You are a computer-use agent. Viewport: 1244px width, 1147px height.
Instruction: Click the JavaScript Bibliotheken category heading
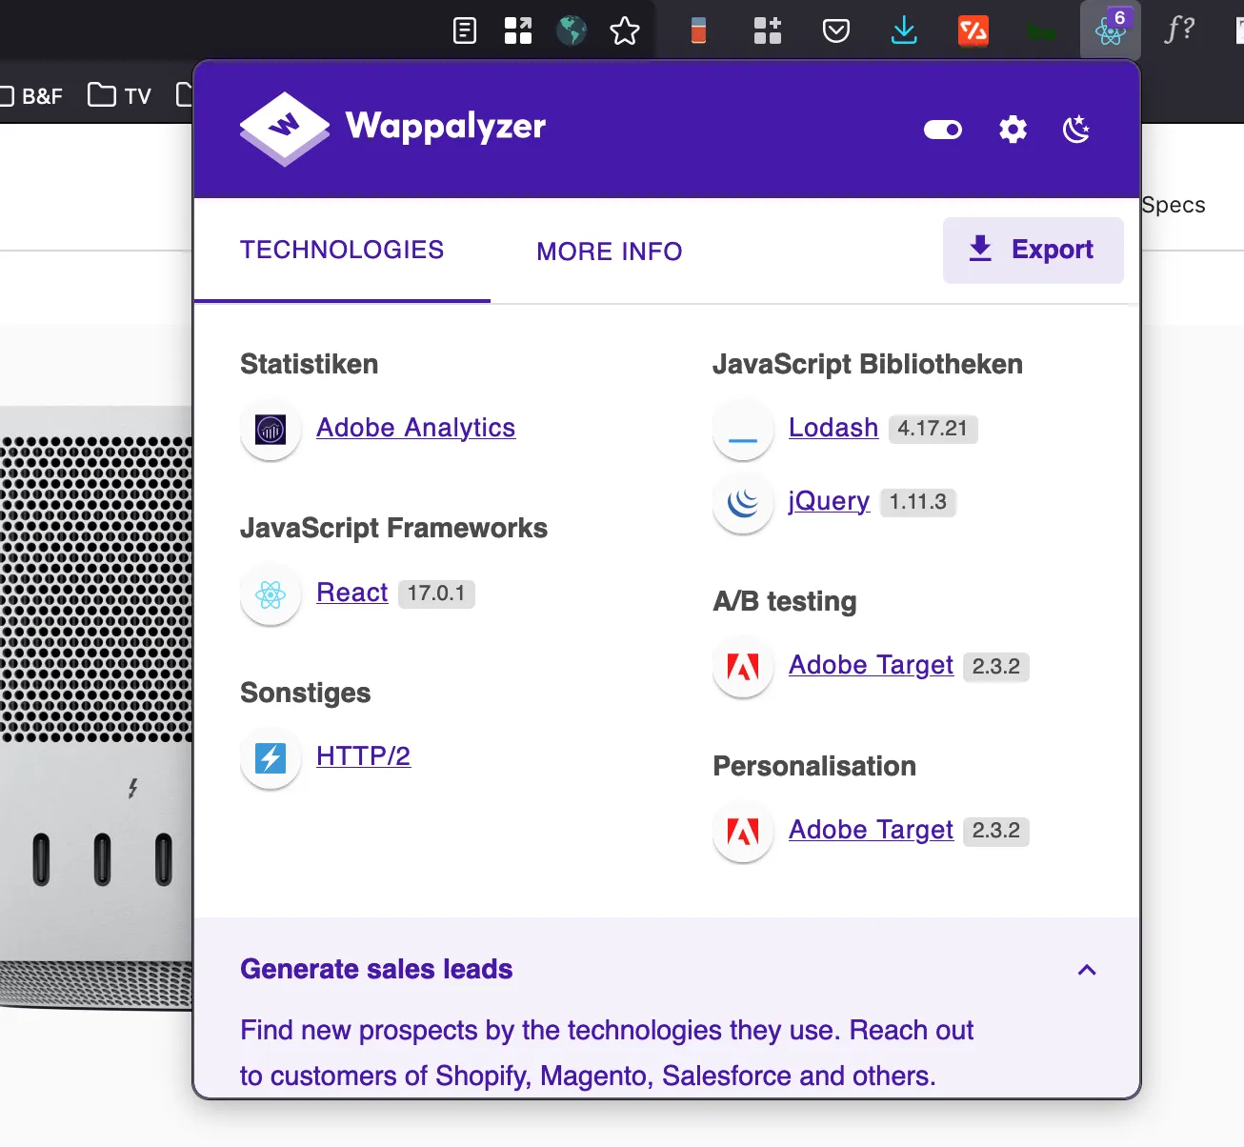point(868,364)
